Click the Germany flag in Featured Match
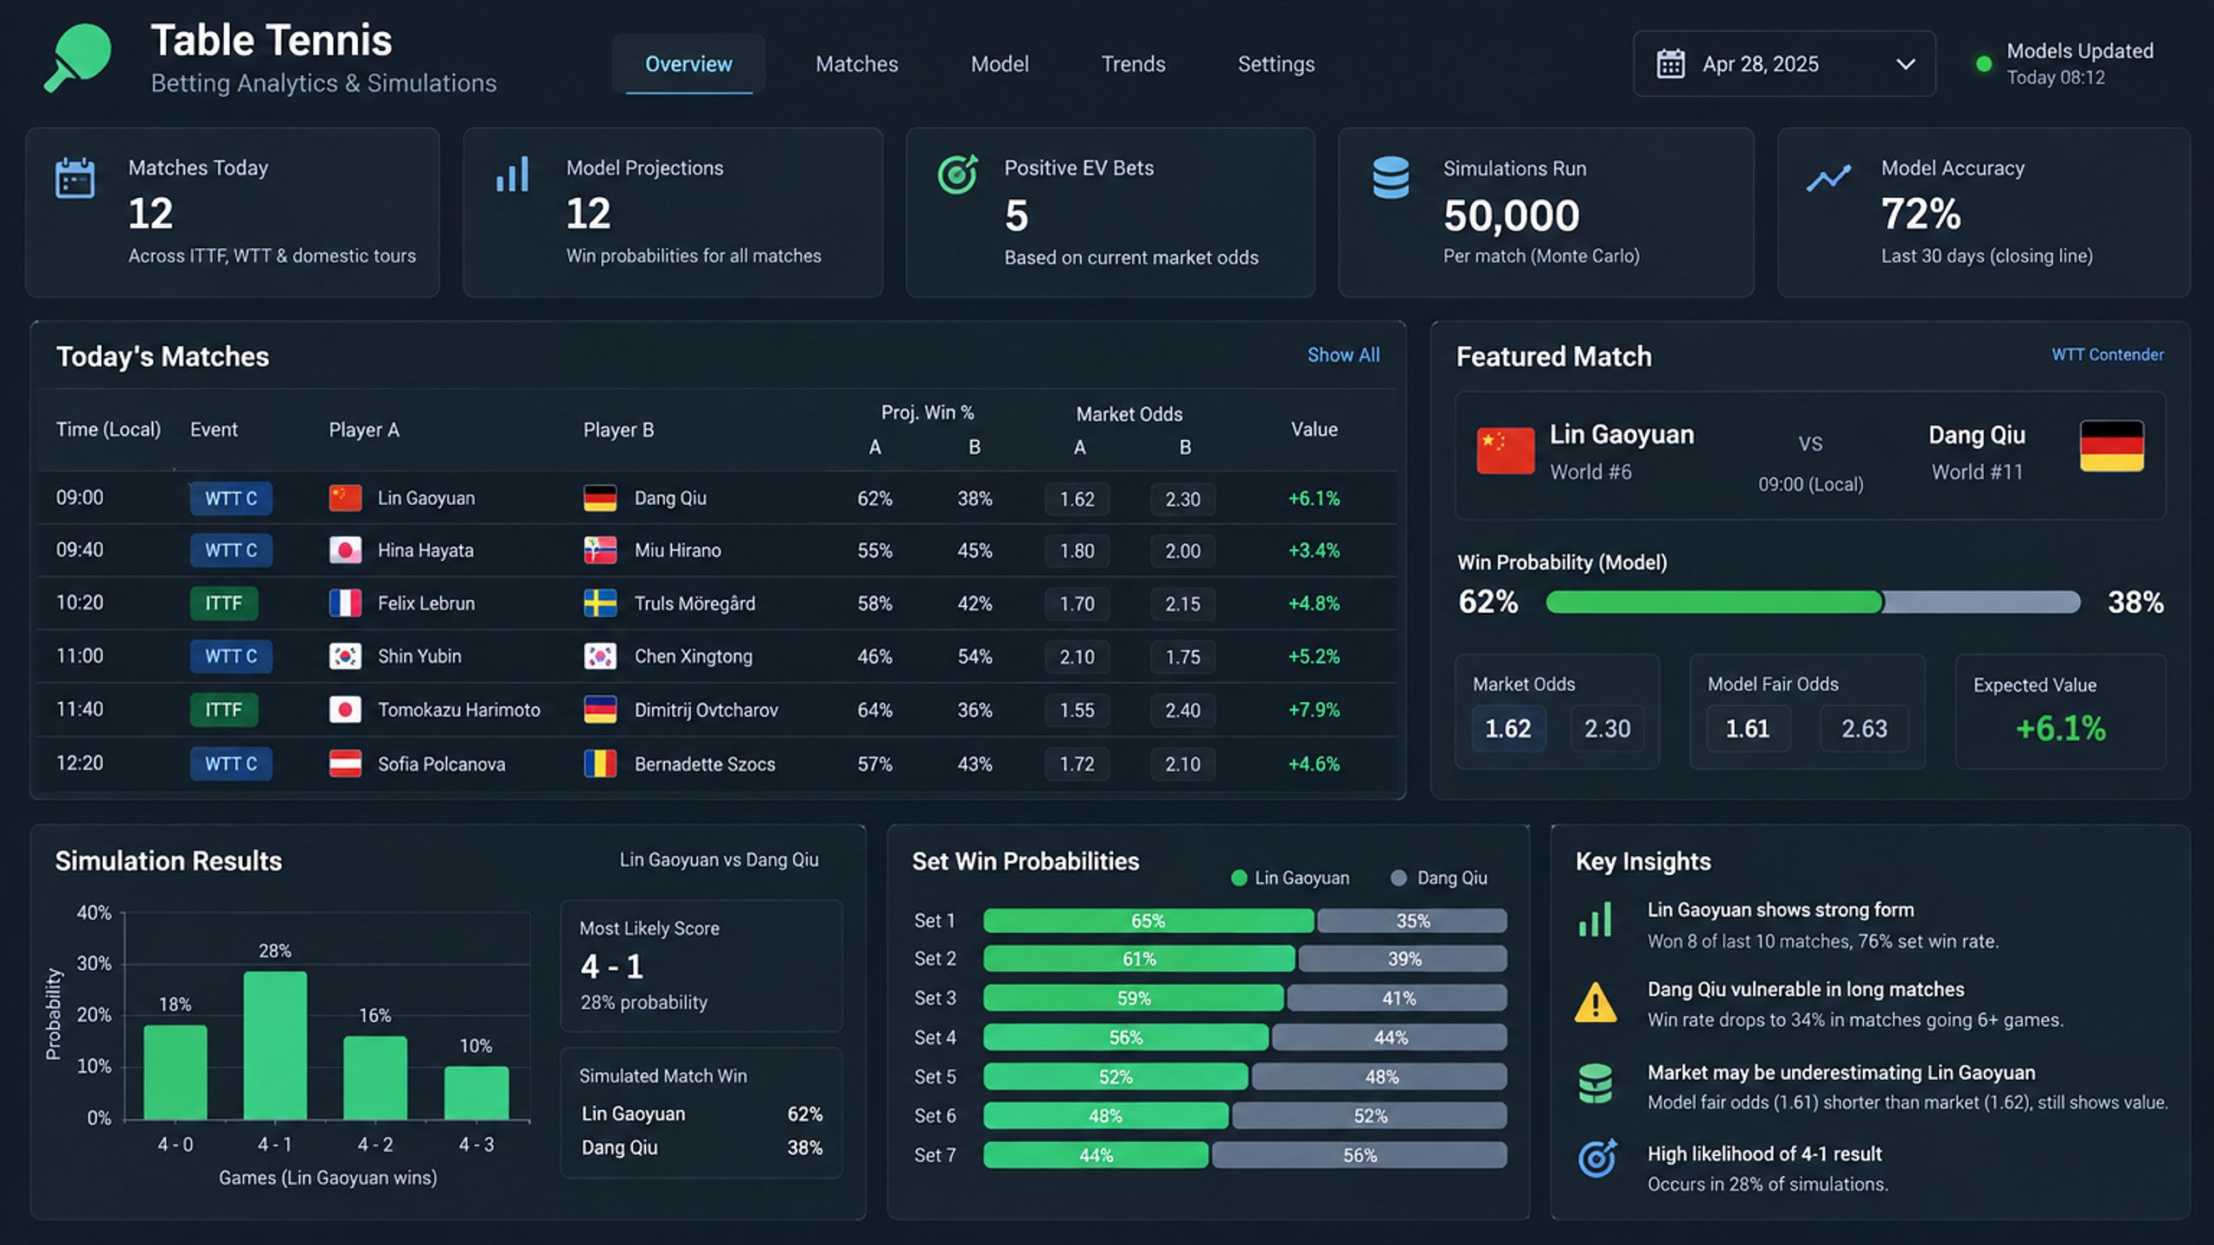Screen dimensions: 2214x1245 coord(2111,446)
